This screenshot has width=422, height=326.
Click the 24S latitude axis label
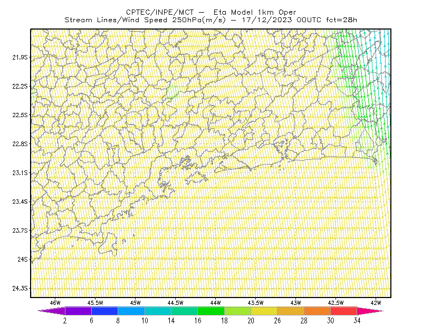tap(22, 259)
